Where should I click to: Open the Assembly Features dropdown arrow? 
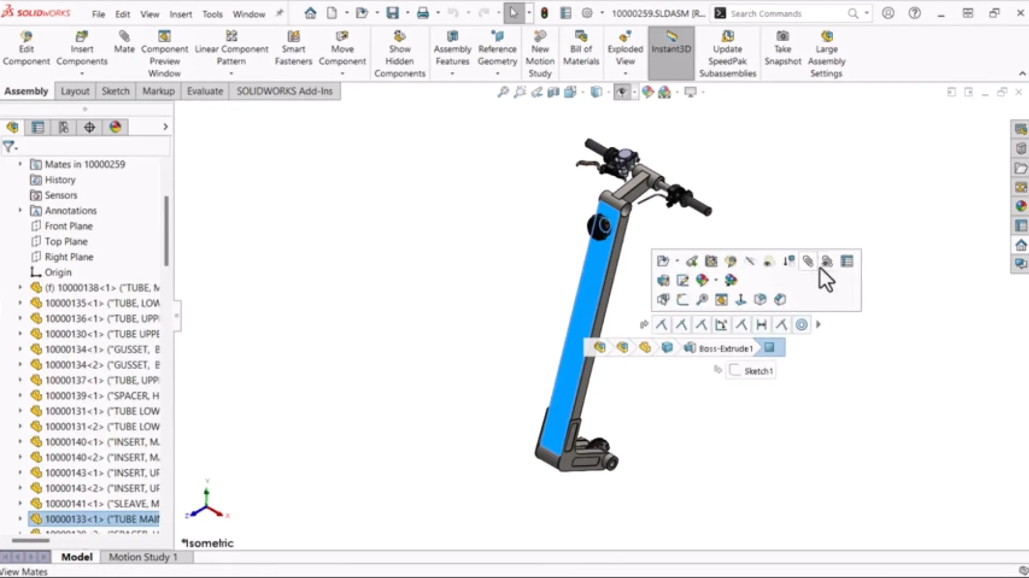[452, 73]
